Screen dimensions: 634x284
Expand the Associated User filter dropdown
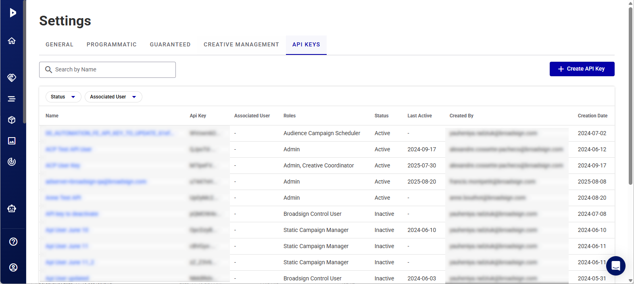[x=113, y=97]
